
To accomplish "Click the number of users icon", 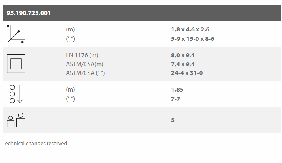I will tap(16, 120).
